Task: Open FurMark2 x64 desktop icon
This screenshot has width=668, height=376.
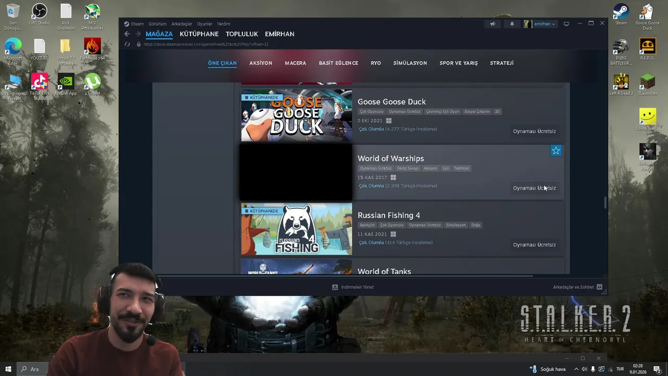Action: tap(92, 50)
